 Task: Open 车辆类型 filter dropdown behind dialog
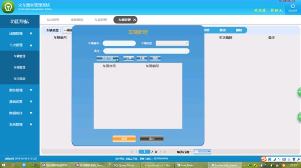tap(67, 30)
